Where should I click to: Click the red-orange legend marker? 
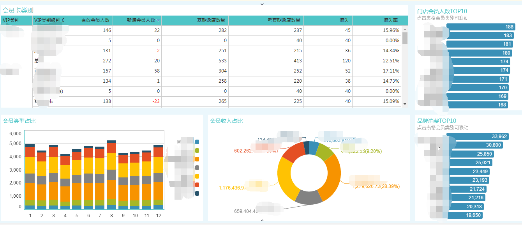(197, 185)
